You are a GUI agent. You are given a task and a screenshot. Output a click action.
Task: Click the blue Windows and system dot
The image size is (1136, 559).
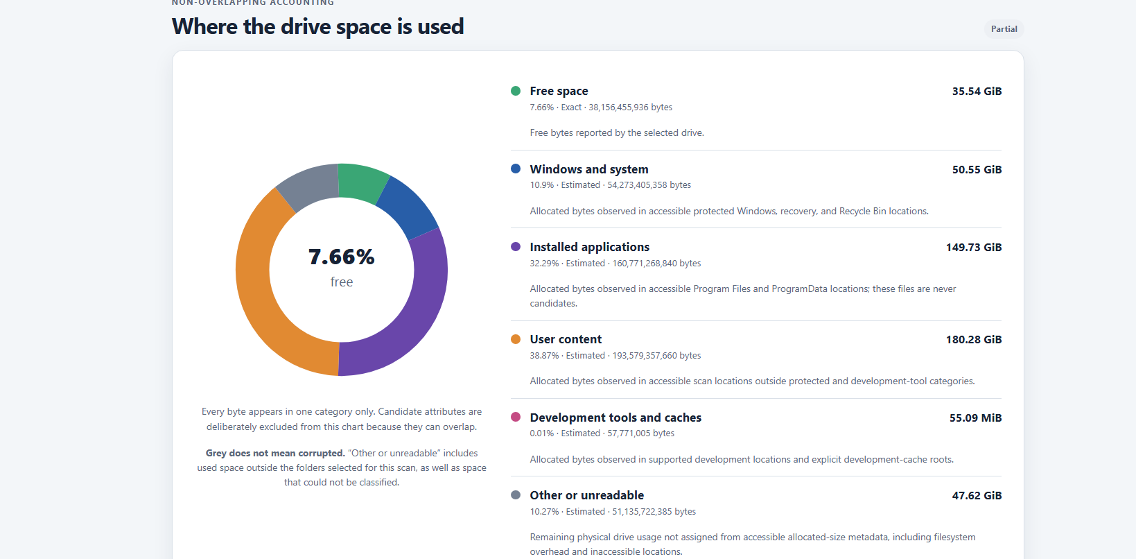(x=516, y=169)
